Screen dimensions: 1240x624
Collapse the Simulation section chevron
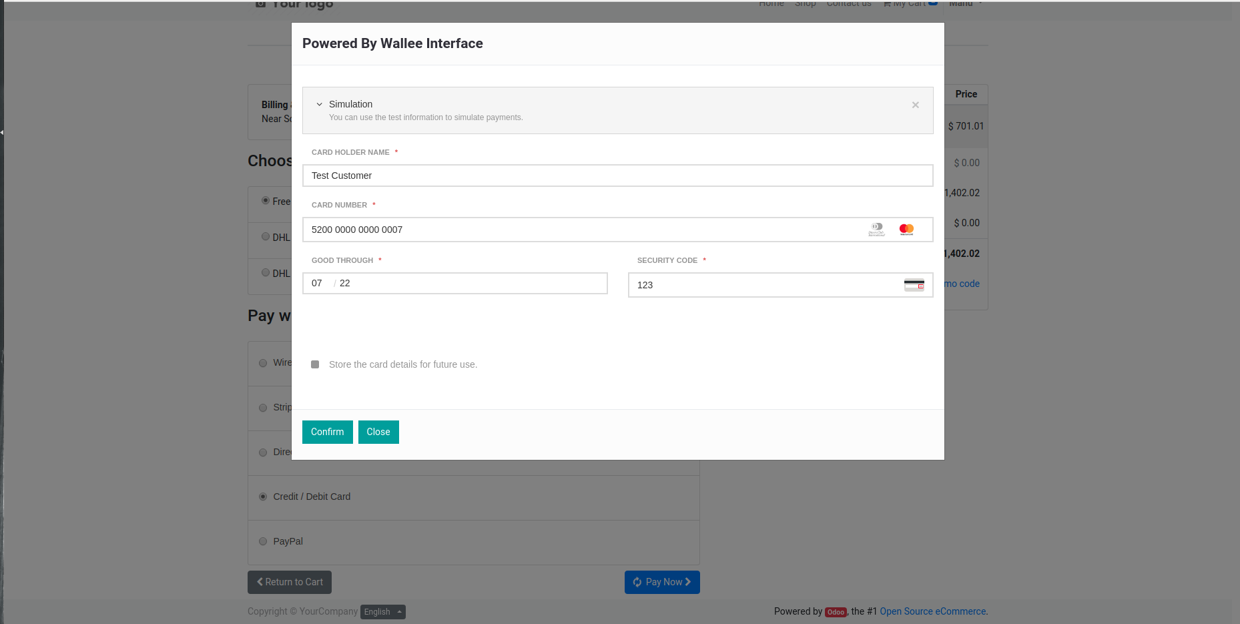click(x=319, y=104)
